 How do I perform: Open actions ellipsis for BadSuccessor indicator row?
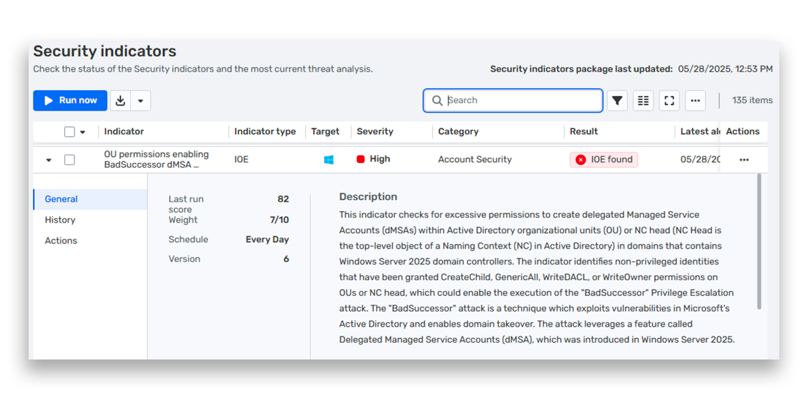click(x=744, y=160)
